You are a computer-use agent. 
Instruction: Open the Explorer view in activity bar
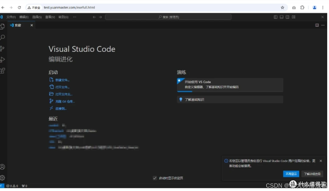[2, 26]
